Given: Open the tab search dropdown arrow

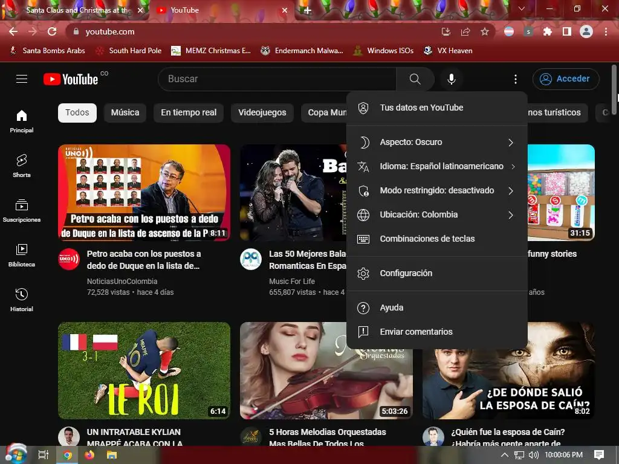Looking at the screenshot, I should coord(522,8).
